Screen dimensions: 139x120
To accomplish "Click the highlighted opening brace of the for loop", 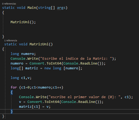I will [x=12, y=92].
